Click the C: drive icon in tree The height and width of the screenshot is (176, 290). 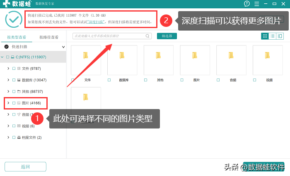(12, 57)
